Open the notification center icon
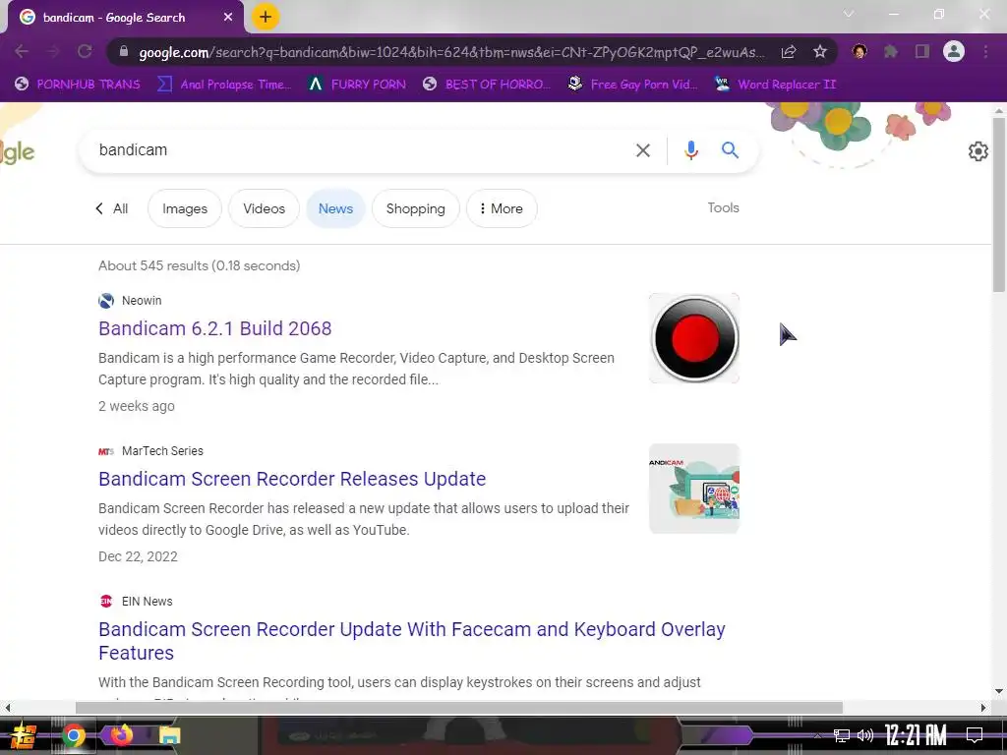The image size is (1007, 755). pos(975,735)
